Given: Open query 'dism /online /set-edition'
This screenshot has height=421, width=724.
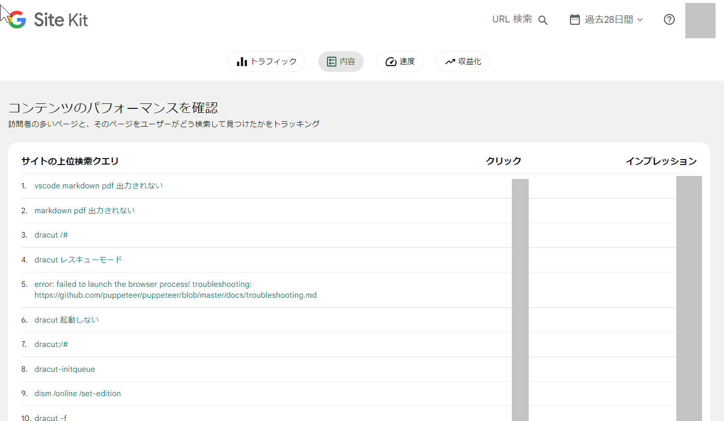Looking at the screenshot, I should pyautogui.click(x=78, y=394).
